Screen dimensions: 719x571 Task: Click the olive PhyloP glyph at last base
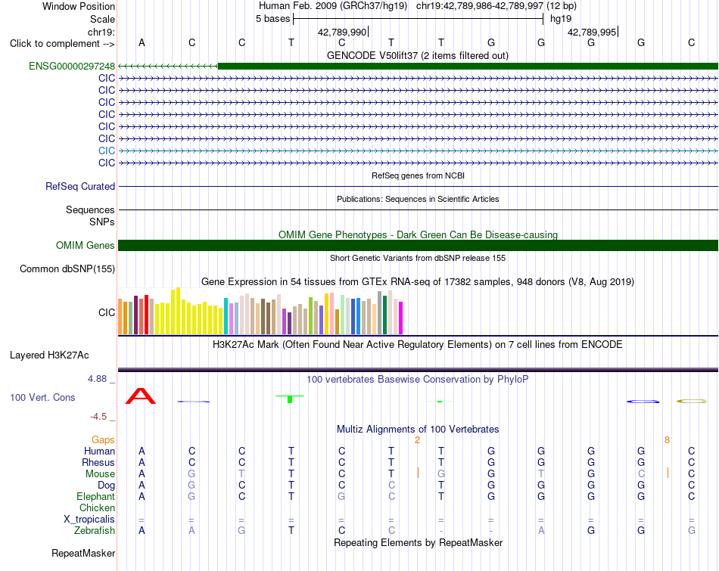tap(692, 402)
